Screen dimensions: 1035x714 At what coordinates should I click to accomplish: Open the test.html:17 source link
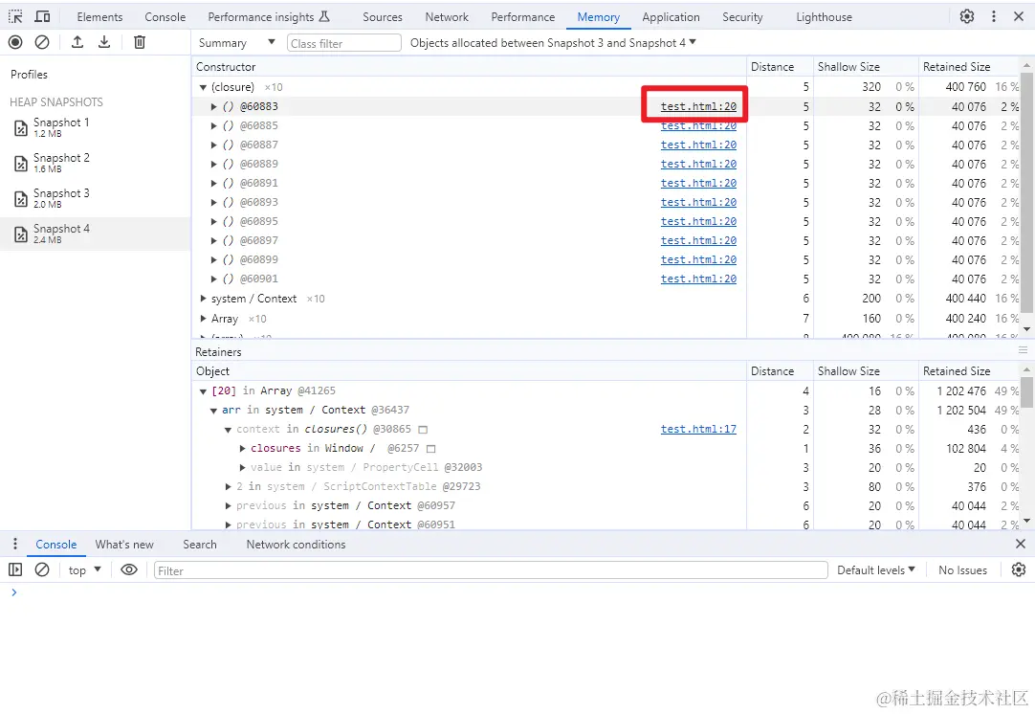[x=698, y=430]
